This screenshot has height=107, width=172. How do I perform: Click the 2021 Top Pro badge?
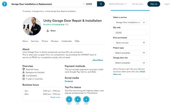point(78,99)
